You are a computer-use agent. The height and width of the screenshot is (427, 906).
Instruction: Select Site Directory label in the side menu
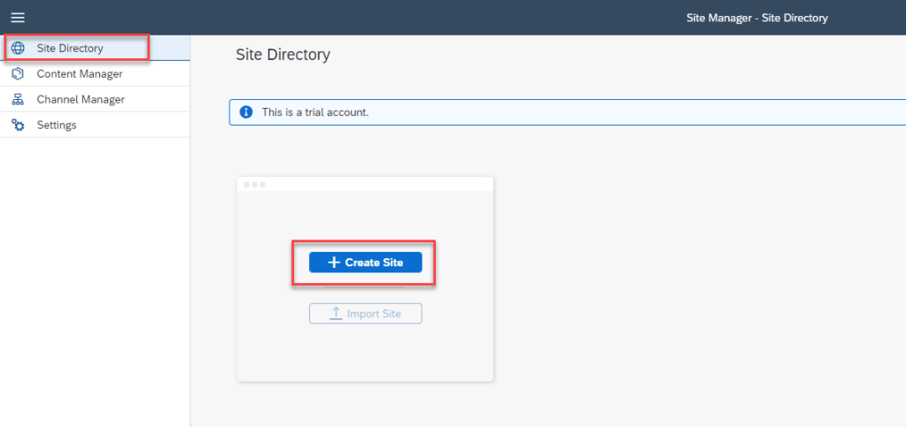[x=70, y=49]
